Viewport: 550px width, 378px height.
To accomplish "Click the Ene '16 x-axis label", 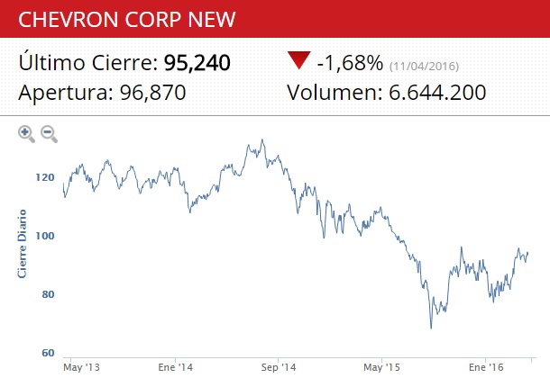I will pos(485,367).
